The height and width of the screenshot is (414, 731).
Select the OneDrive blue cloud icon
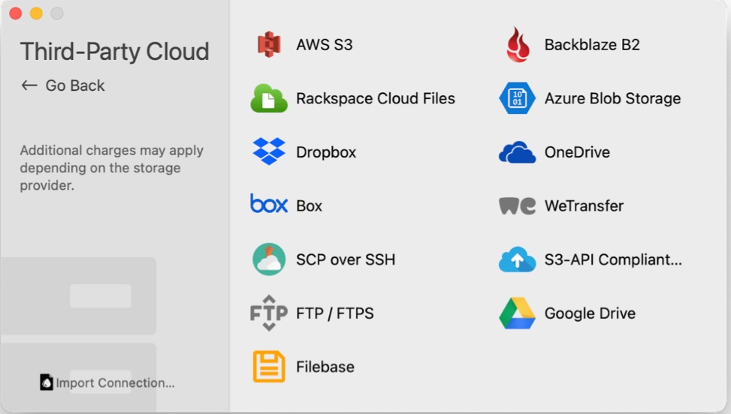coord(517,152)
